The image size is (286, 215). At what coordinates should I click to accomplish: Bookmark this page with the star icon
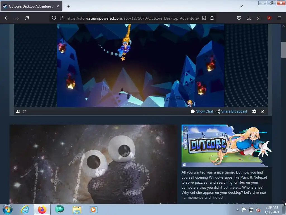point(212,18)
